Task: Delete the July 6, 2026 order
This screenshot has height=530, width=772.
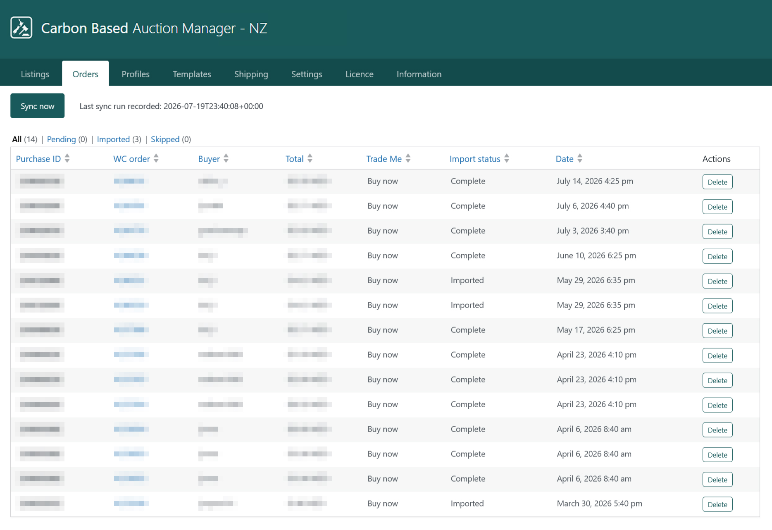Action: pos(717,207)
